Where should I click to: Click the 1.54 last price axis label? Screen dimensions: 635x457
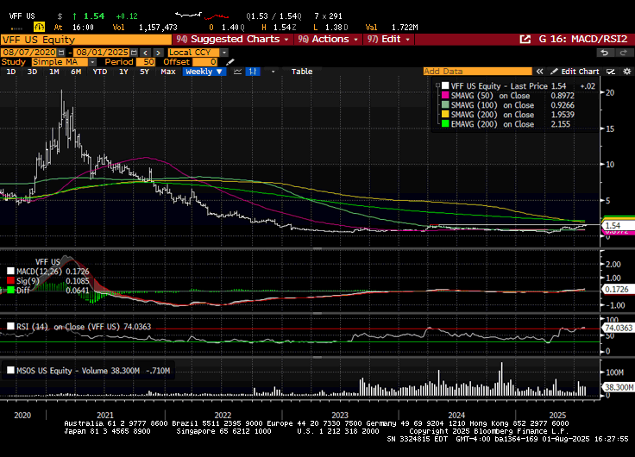click(x=618, y=225)
